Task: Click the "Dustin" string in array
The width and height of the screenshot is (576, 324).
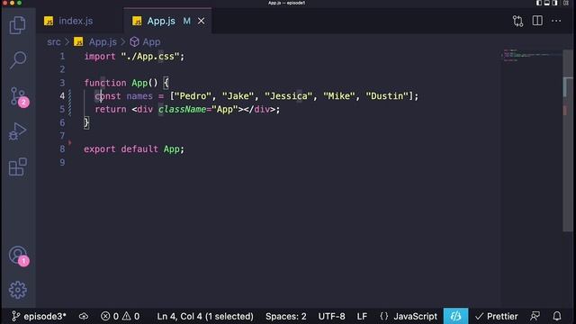Action: click(x=387, y=96)
